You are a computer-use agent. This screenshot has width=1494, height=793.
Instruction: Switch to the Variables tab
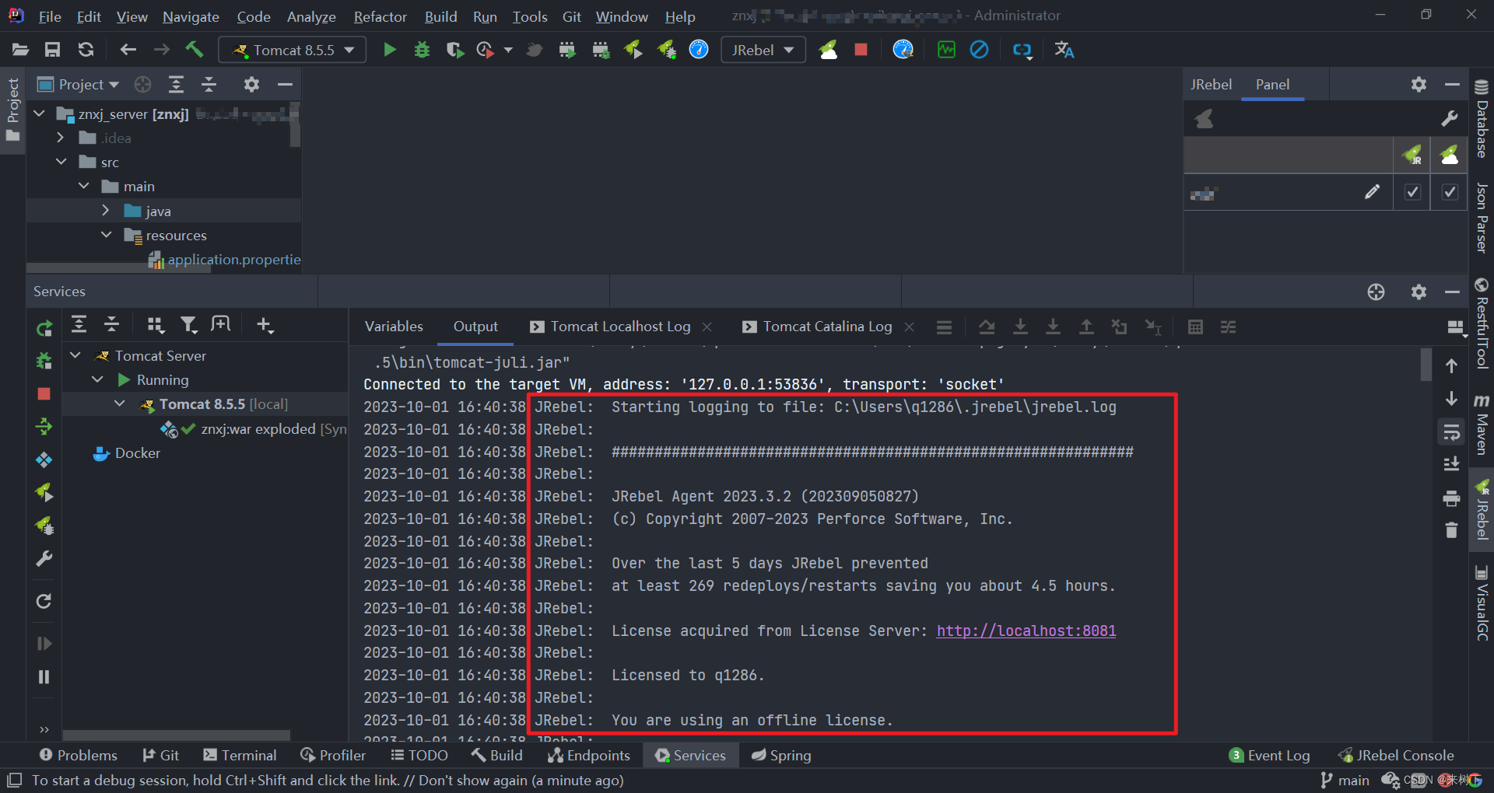click(394, 327)
